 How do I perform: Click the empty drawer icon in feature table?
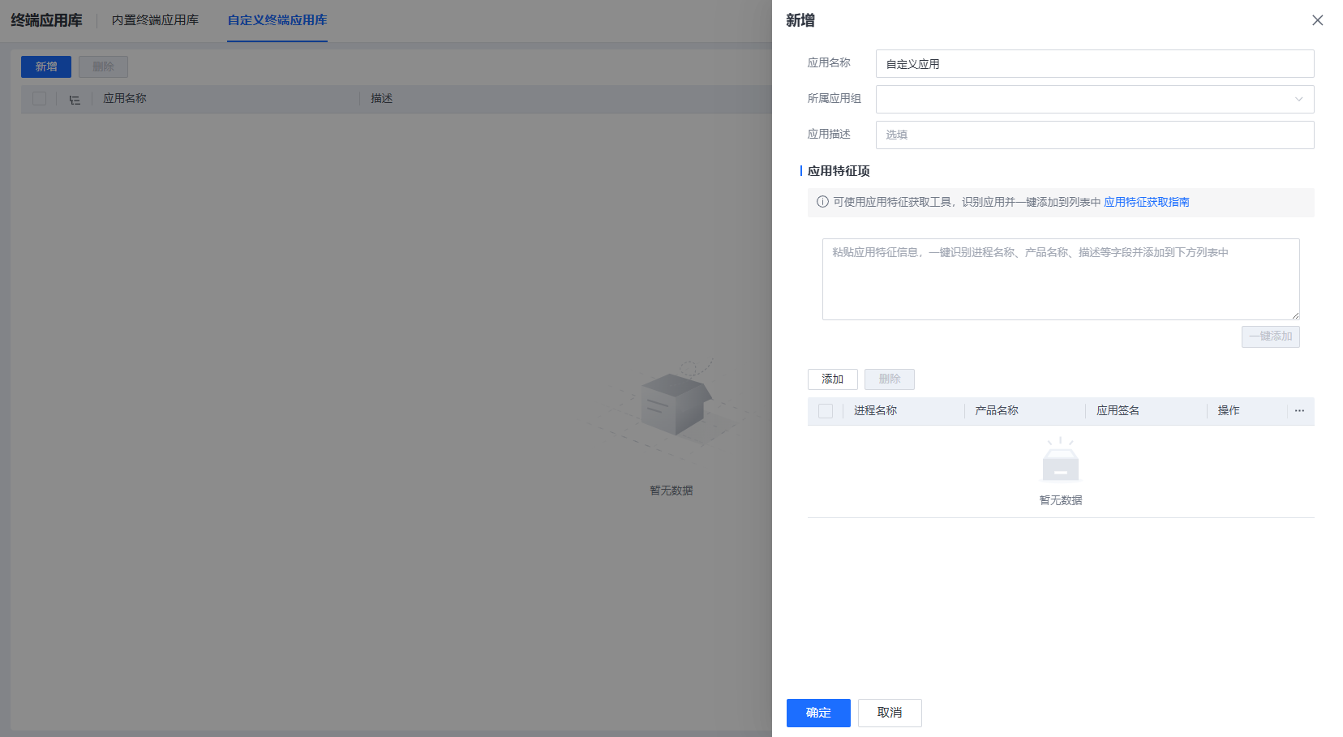1060,461
